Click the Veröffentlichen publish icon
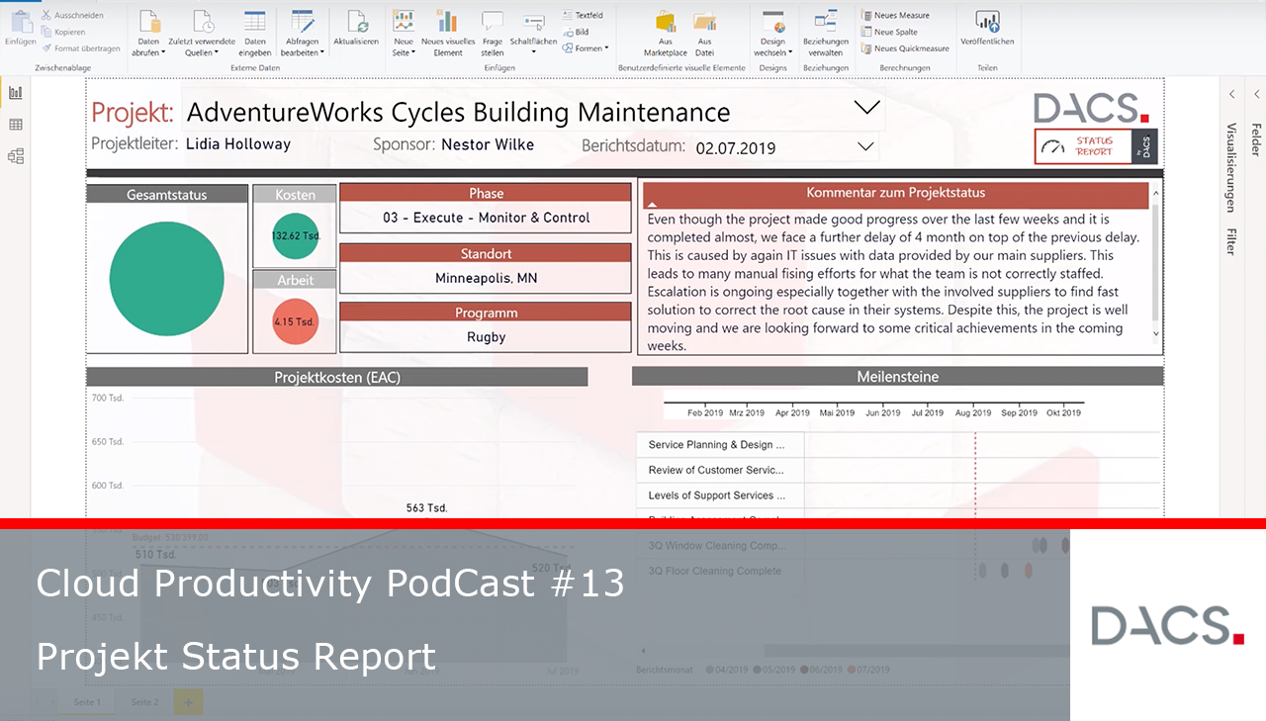This screenshot has height=721, width=1266. point(987,22)
